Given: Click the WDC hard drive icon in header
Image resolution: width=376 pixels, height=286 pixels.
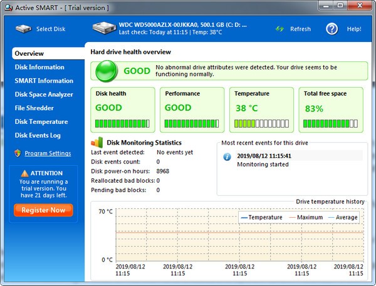Looking at the screenshot, I should tap(104, 28).
